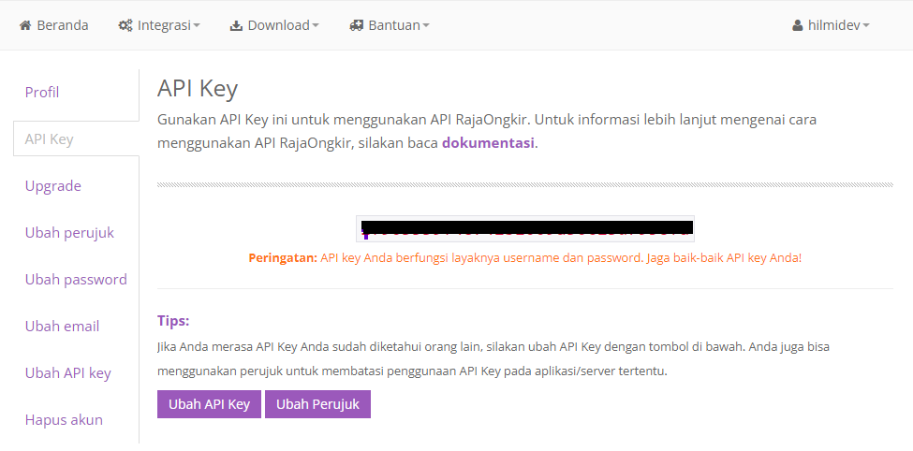Open the Download menu label
Screen dimensions: 913x451
pos(278,25)
